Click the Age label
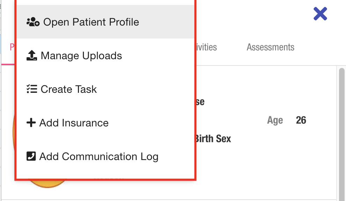Viewport: 346px width, 201px height. click(275, 120)
